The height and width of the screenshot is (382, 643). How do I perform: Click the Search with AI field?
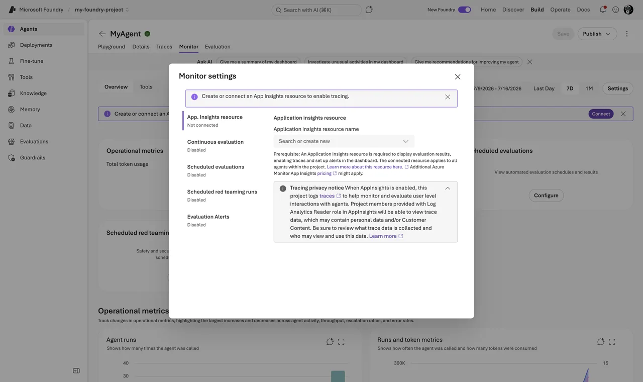[316, 10]
